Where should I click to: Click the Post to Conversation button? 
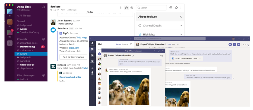click(x=73, y=57)
